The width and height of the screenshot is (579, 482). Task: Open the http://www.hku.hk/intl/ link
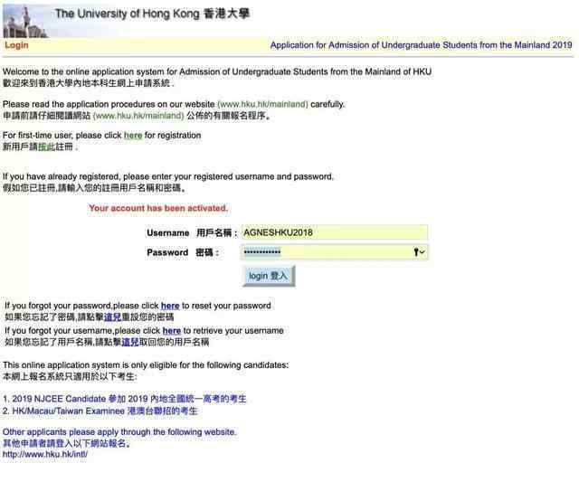pyautogui.click(x=45, y=454)
